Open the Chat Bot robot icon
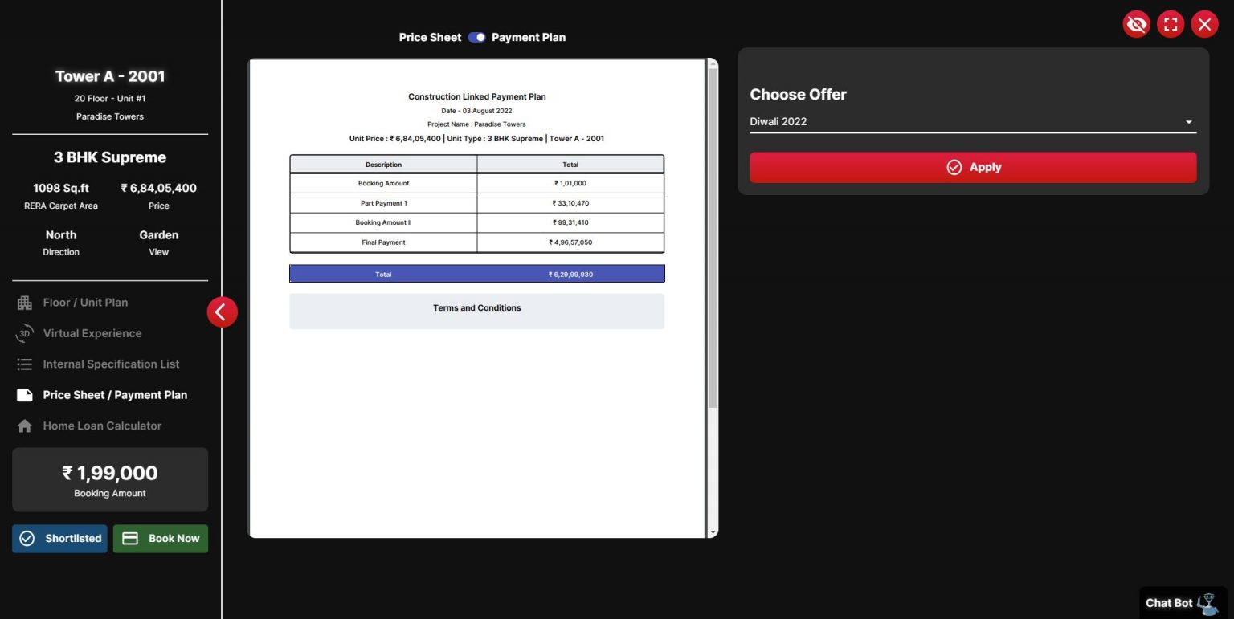 coord(1207,603)
